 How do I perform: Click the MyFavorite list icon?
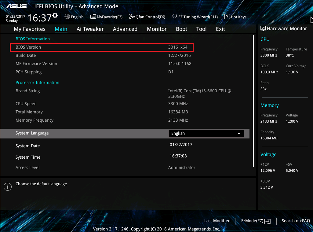tap(93, 17)
